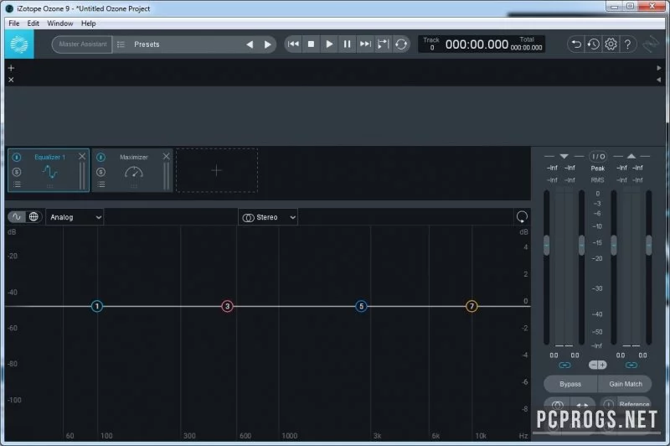The height and width of the screenshot is (446, 670).
Task: Collapse the track panel left arrow
Action: (x=658, y=80)
